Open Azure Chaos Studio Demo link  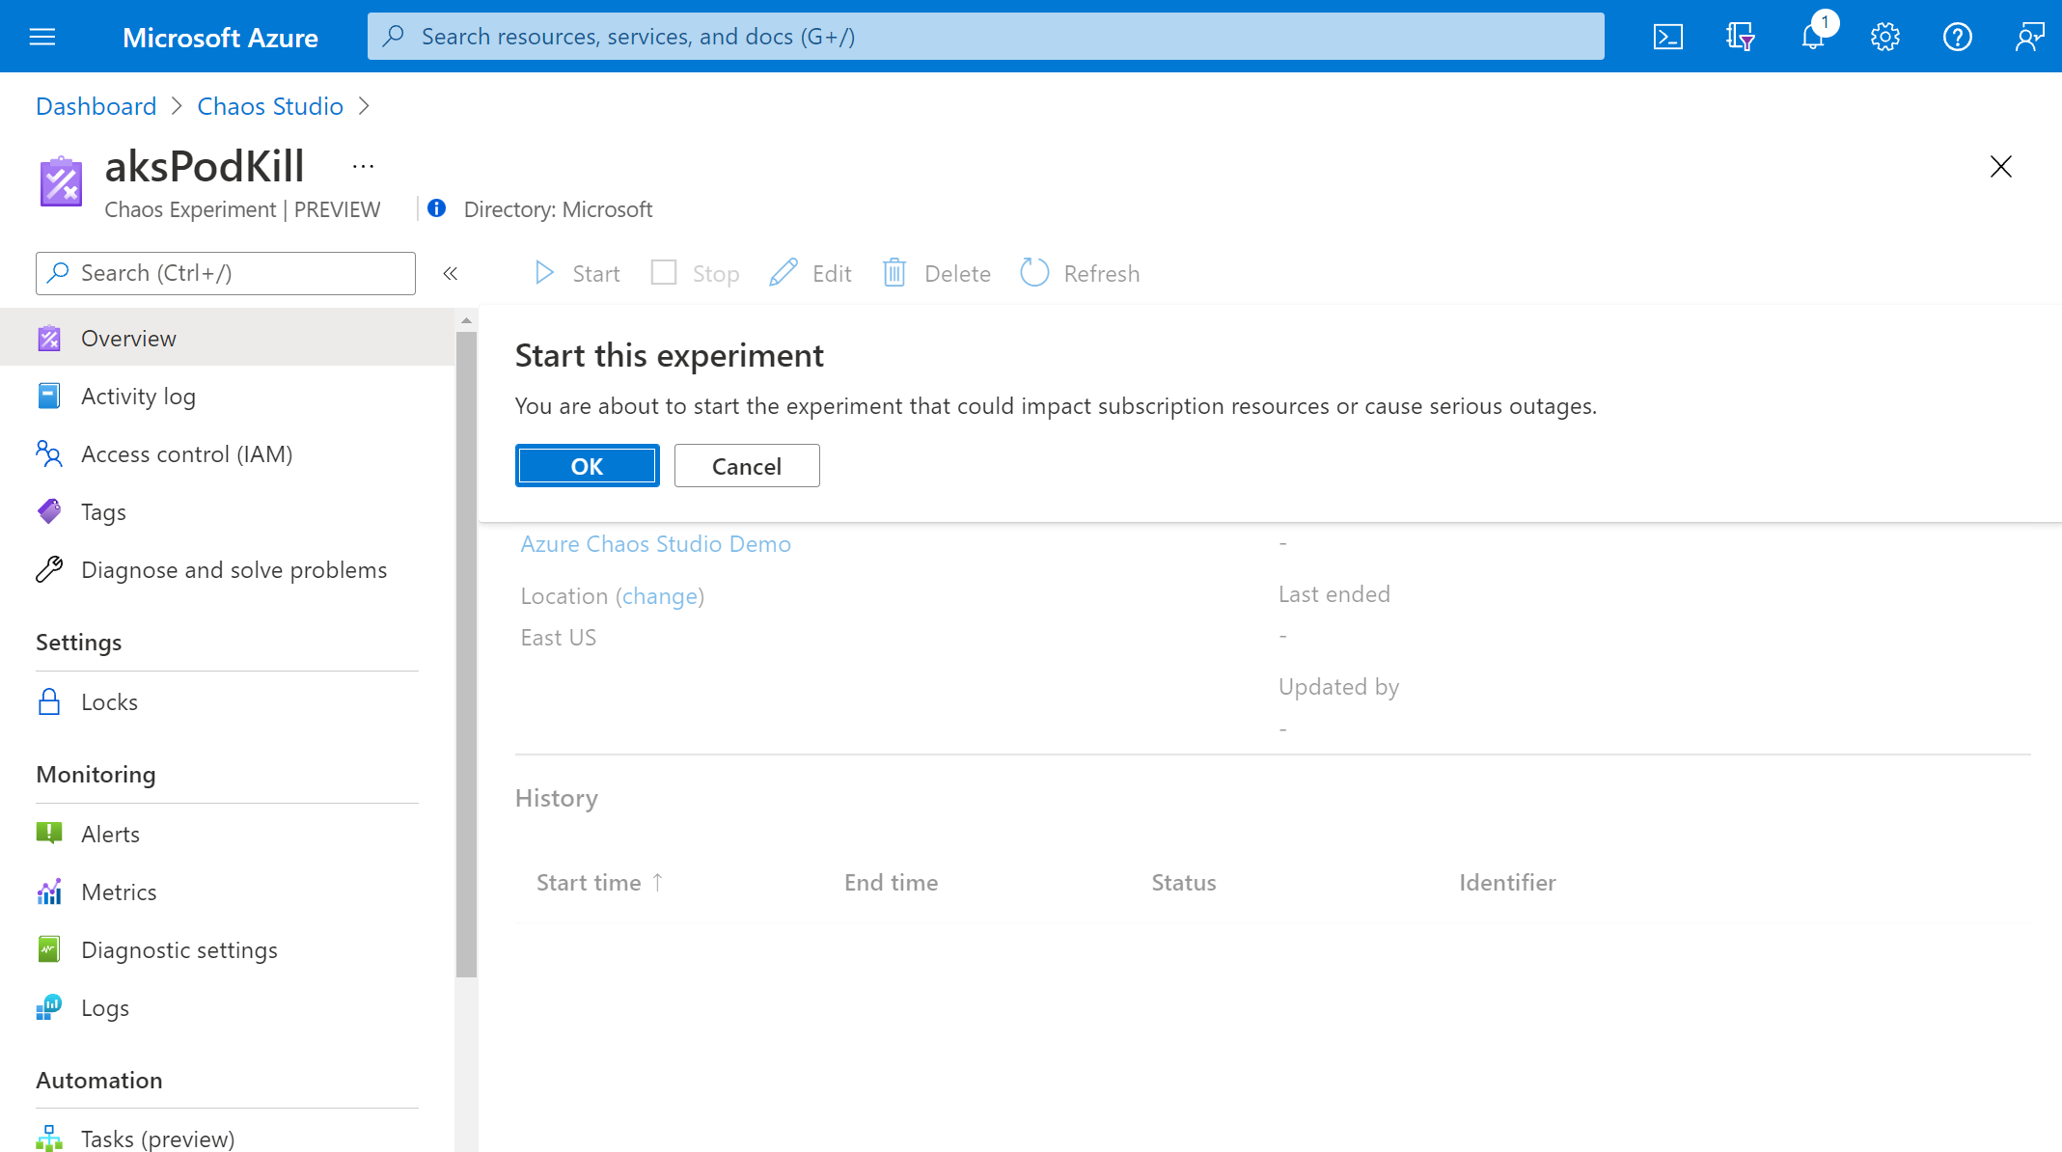click(x=656, y=543)
